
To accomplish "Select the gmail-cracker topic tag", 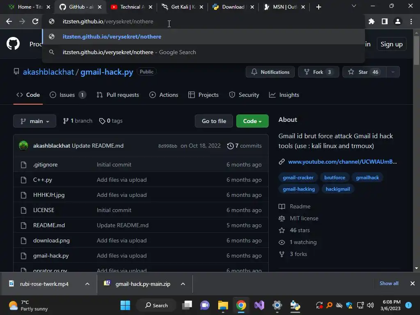I will coord(298,178).
